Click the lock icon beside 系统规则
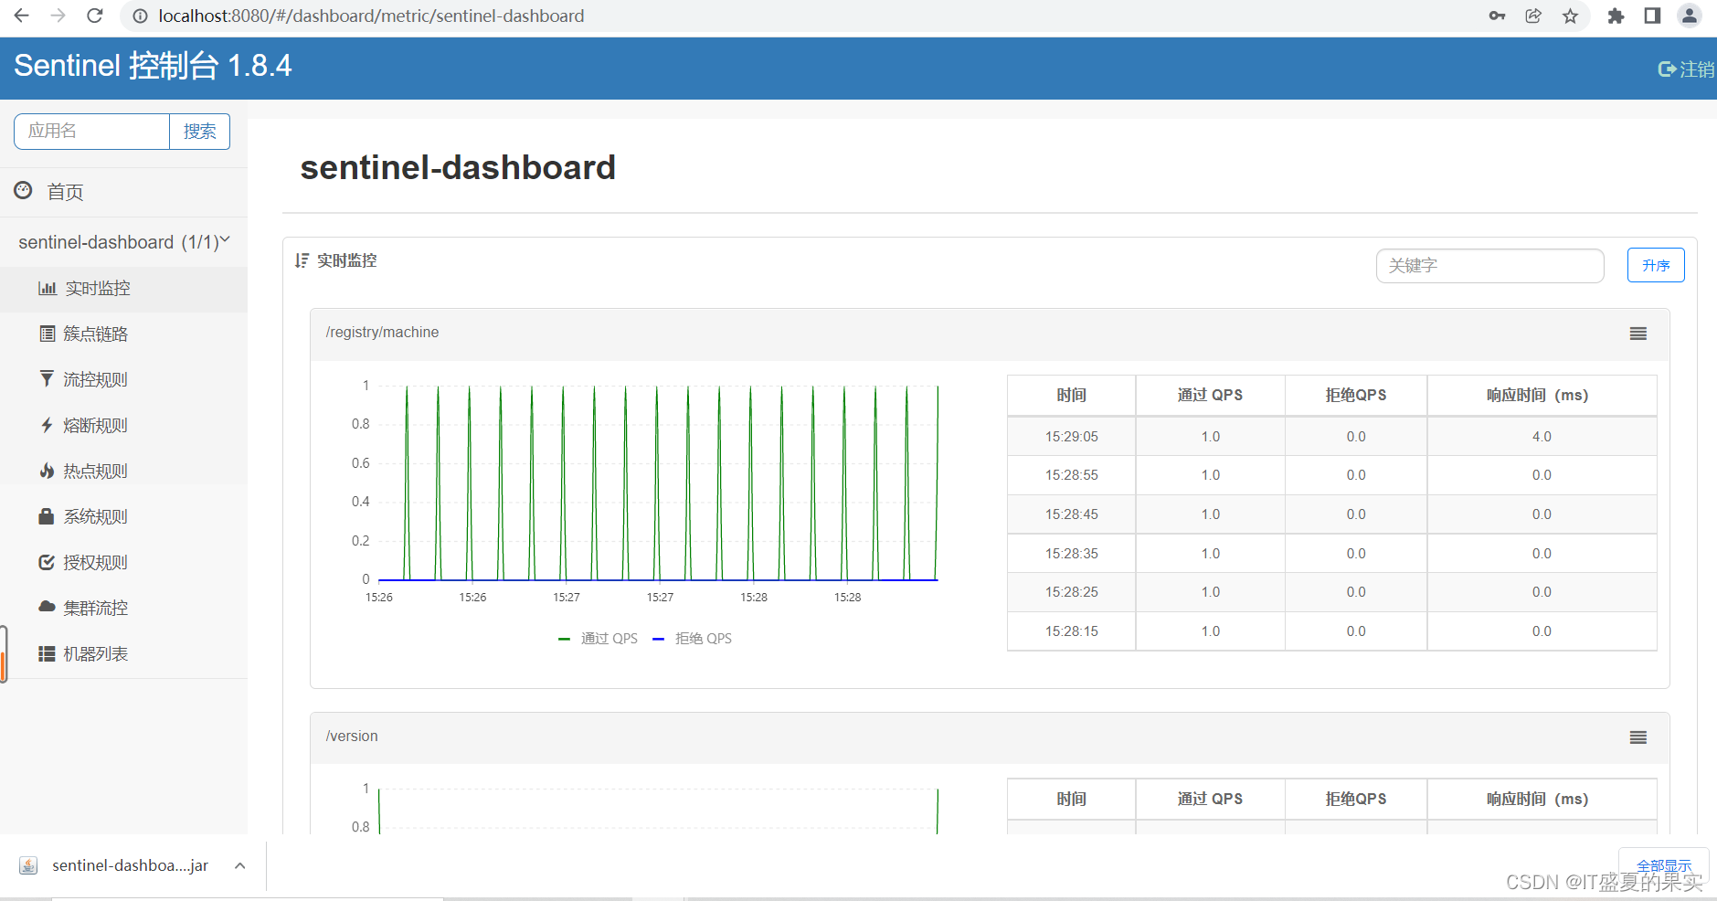The width and height of the screenshot is (1717, 901). tap(47, 516)
